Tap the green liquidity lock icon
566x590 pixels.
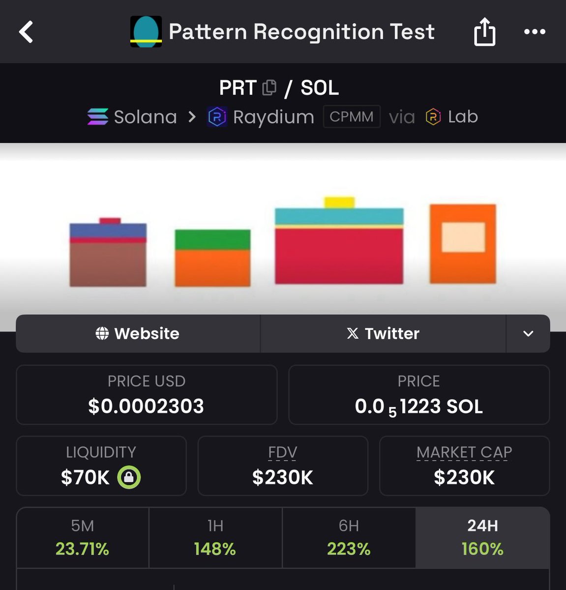click(x=129, y=477)
